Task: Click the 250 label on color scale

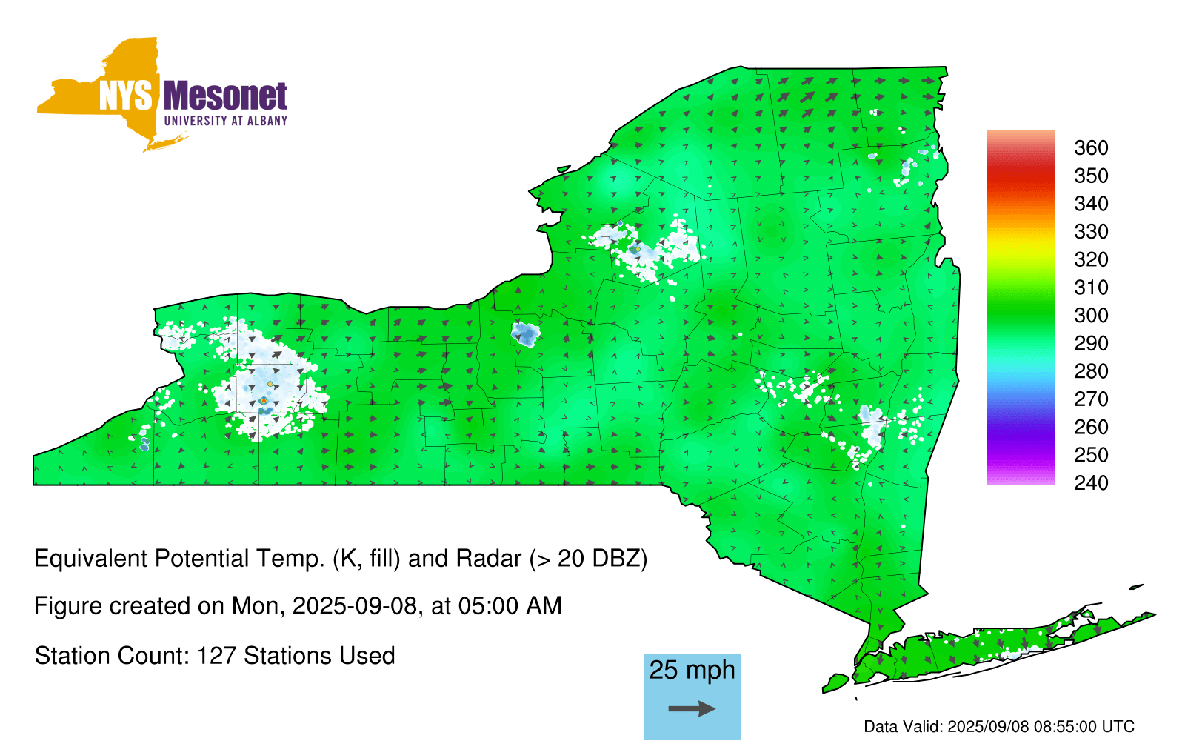Action: point(1091,455)
